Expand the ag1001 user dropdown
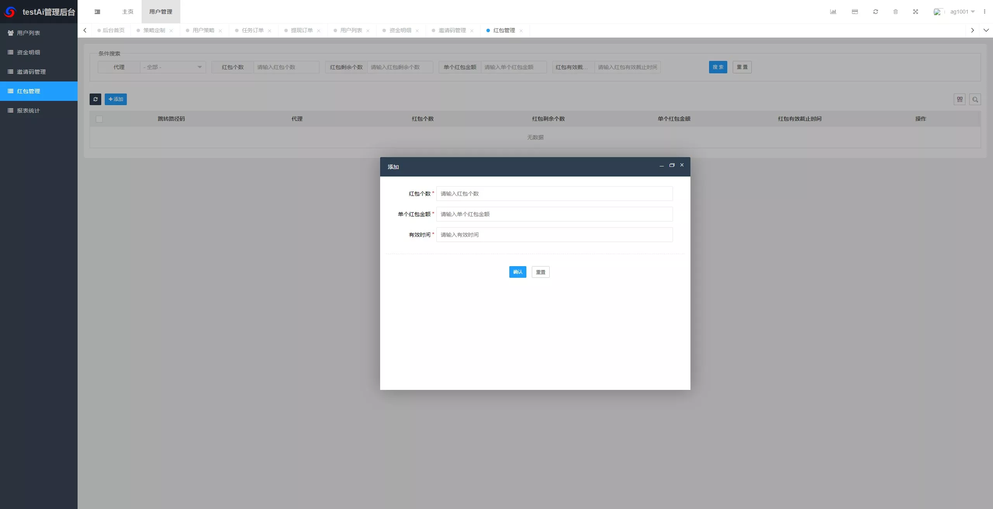This screenshot has height=509, width=993. tap(962, 12)
